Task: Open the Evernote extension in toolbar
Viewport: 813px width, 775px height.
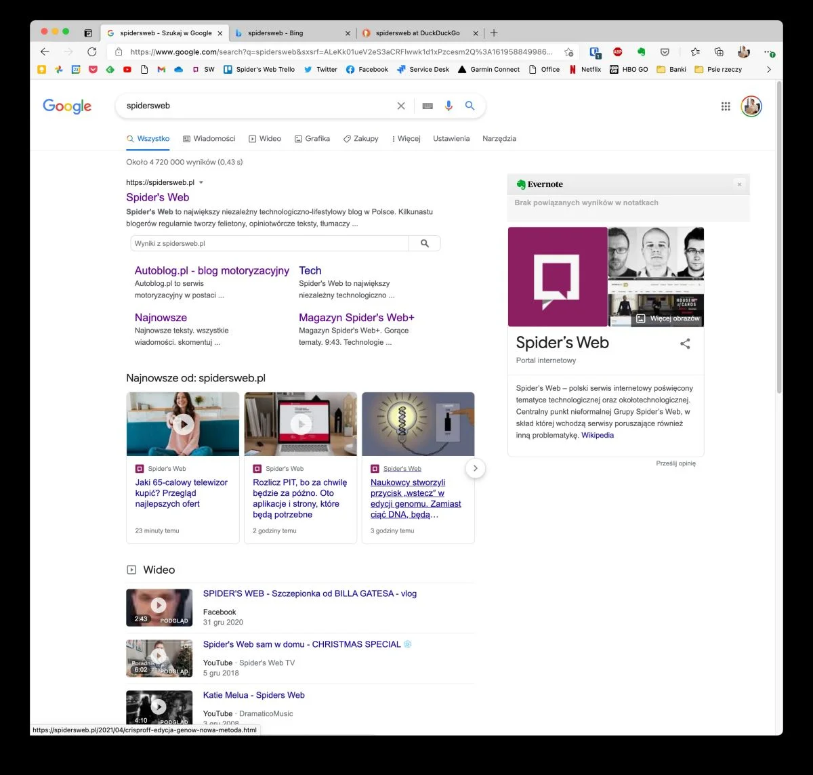Action: pos(641,51)
